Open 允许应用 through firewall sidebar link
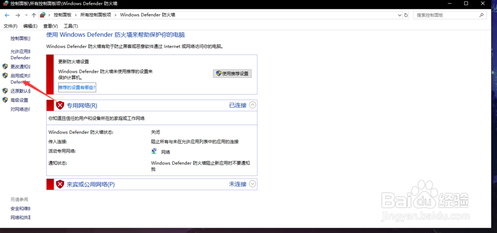497x233 pixels. (x=20, y=55)
